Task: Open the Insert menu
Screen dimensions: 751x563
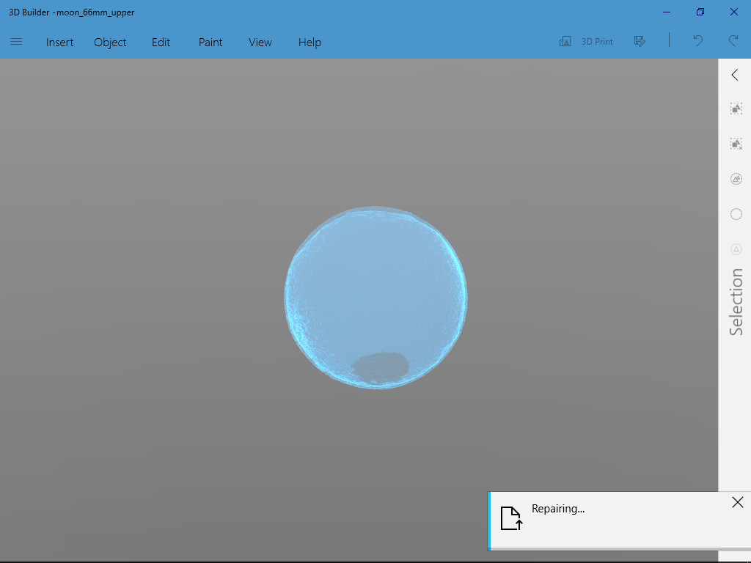Action: pyautogui.click(x=59, y=42)
